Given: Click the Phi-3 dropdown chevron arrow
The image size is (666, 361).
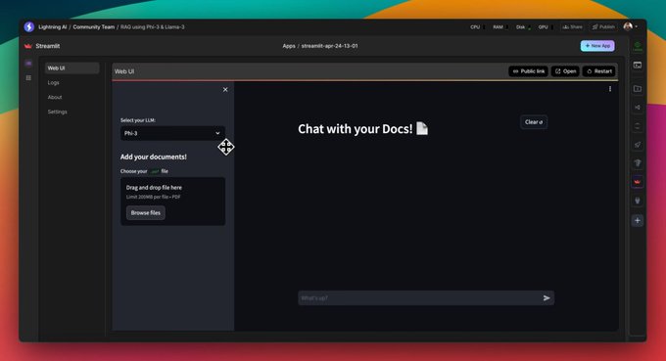Looking at the screenshot, I should [x=217, y=133].
